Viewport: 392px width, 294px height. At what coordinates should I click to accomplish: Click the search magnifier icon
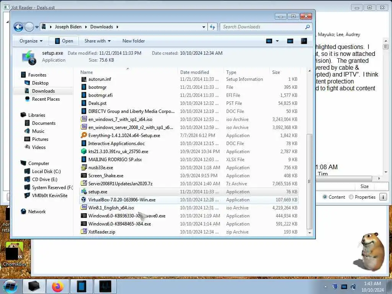[x=307, y=27]
